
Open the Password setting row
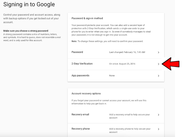click(x=116, y=52)
